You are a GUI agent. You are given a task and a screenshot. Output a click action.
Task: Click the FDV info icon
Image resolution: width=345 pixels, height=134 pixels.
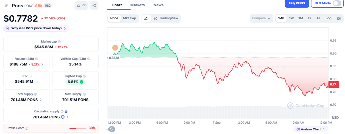pyautogui.click(x=30, y=76)
